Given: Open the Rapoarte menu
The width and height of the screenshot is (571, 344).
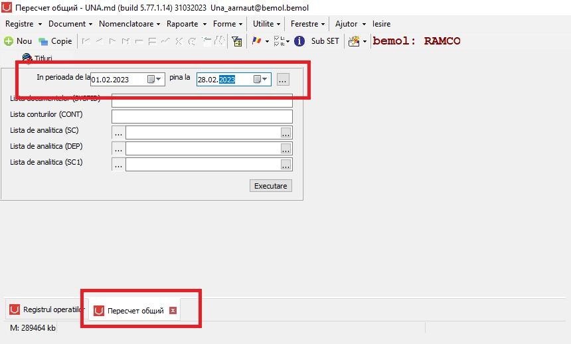Looking at the screenshot, I should (x=186, y=24).
